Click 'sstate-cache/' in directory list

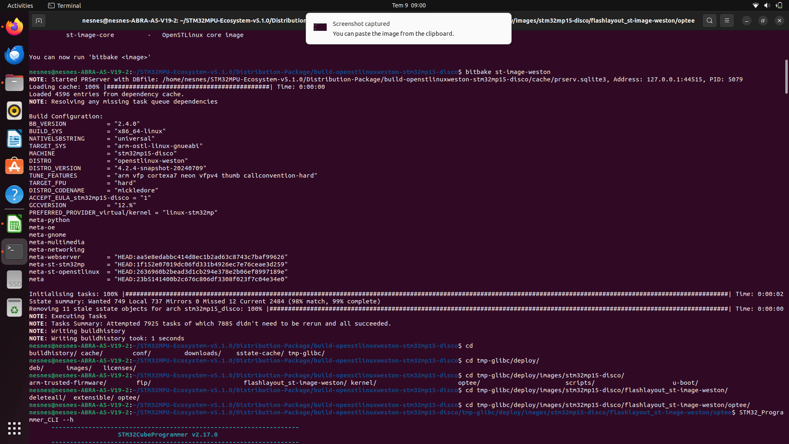[260, 353]
